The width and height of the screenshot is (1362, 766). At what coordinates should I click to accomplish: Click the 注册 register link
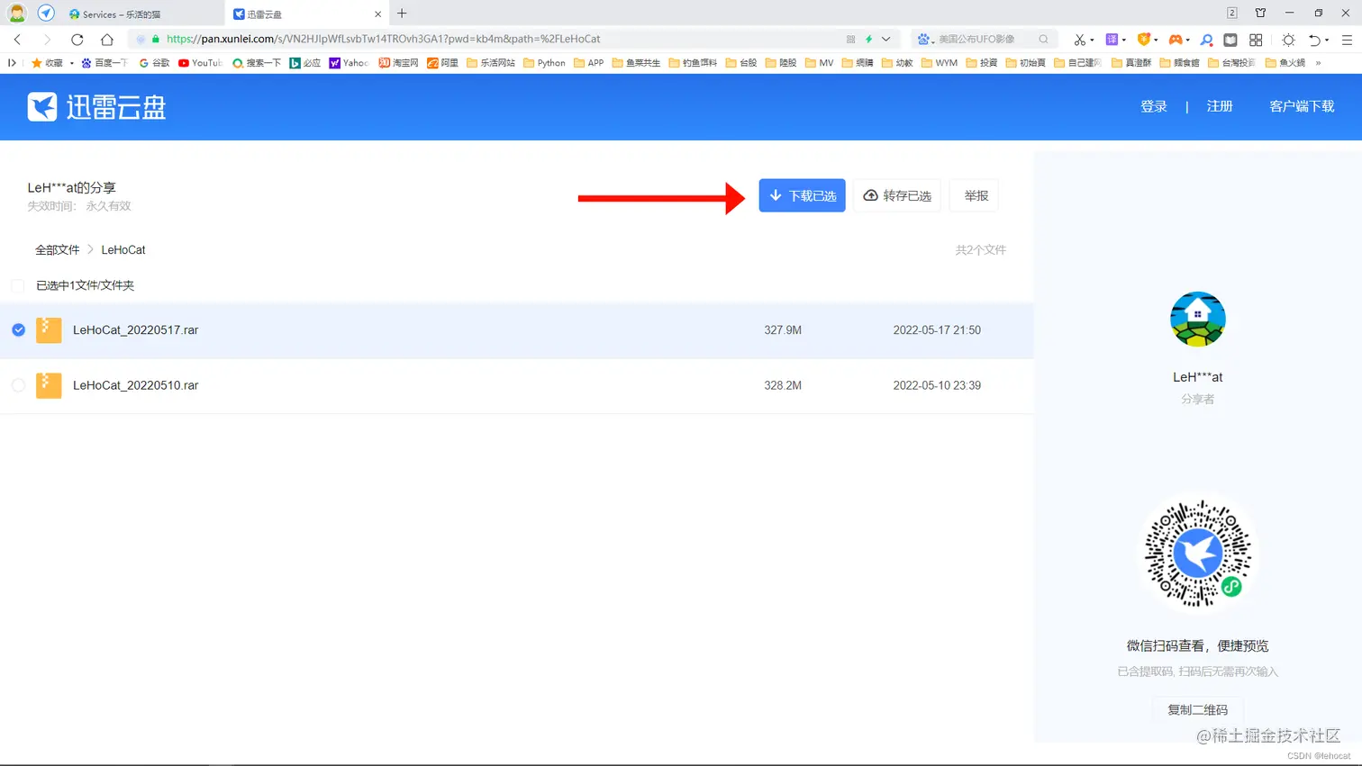[x=1220, y=106]
